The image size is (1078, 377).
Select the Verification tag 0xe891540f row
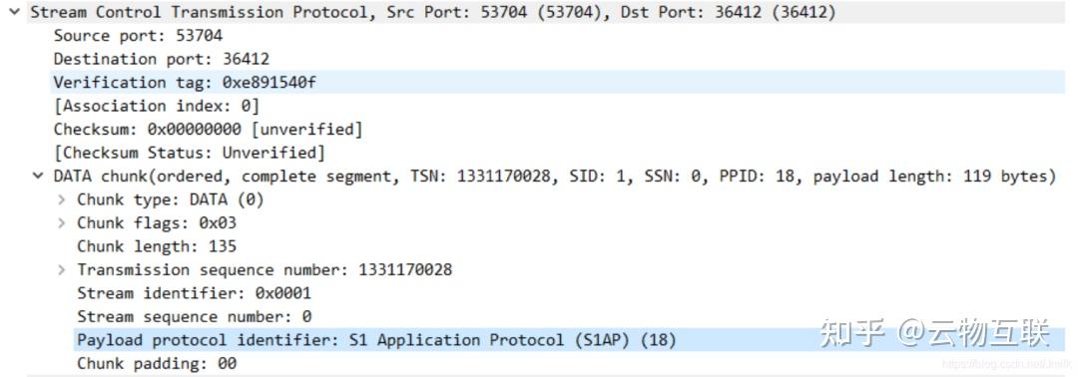click(558, 83)
